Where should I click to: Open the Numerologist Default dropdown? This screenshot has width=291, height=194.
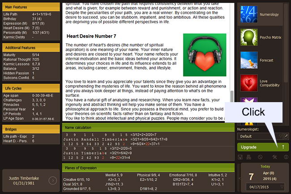pos(260,136)
